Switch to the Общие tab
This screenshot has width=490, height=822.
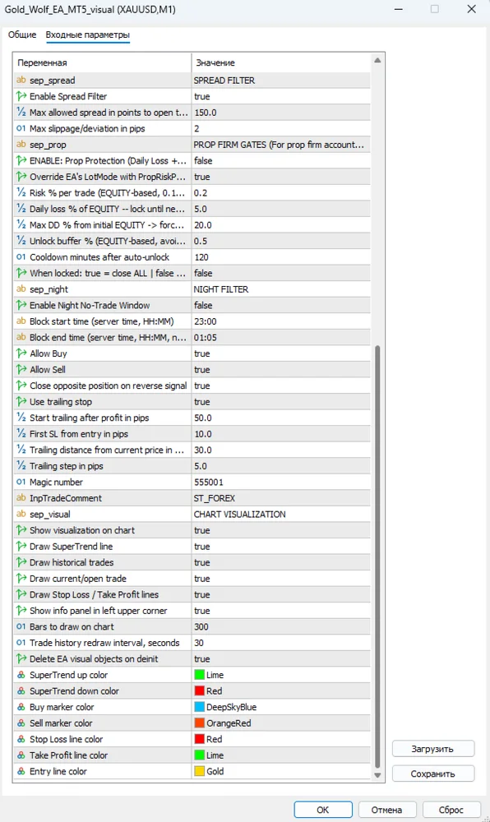click(22, 35)
